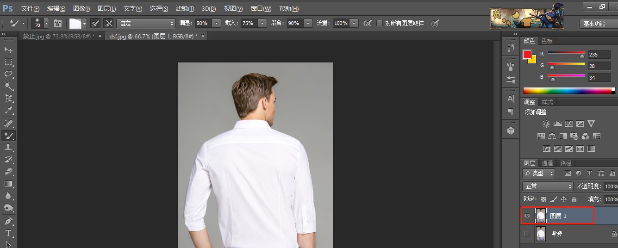The width and height of the screenshot is (618, 248).
Task: Select the Crop tool
Action: point(8,99)
